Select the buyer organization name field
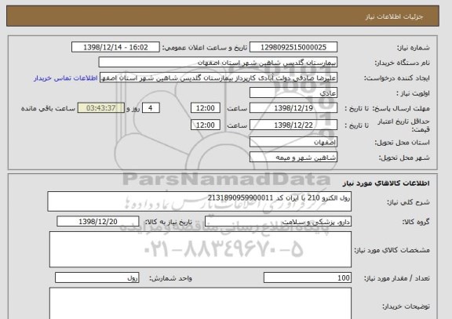Viewport: 452px width, 319px height. [218, 63]
